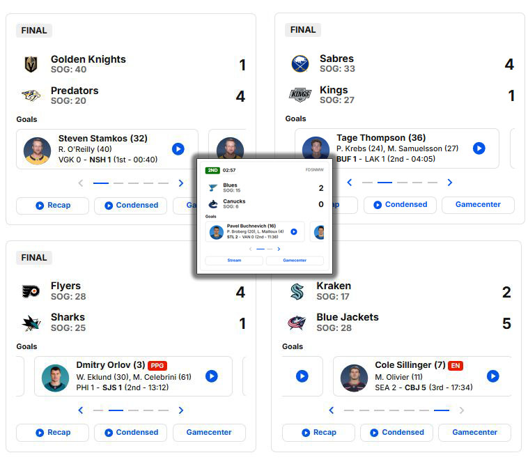Click the Sharks team logo

[x=31, y=323]
